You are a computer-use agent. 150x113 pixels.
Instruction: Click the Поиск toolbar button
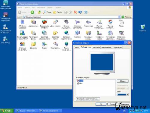pos(47,12)
